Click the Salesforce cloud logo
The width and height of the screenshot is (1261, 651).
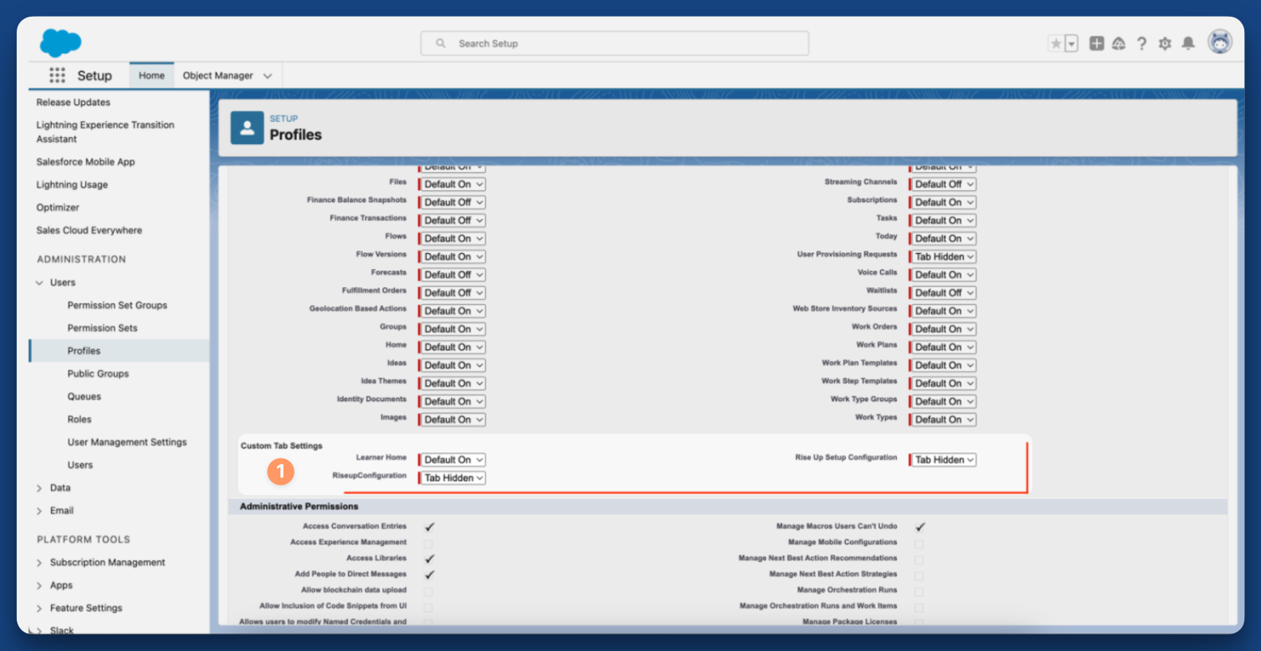point(61,42)
